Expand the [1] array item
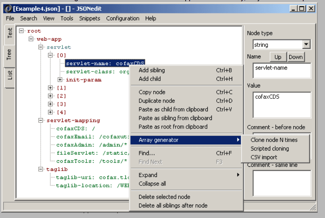325x218 pixels. (x=51, y=88)
